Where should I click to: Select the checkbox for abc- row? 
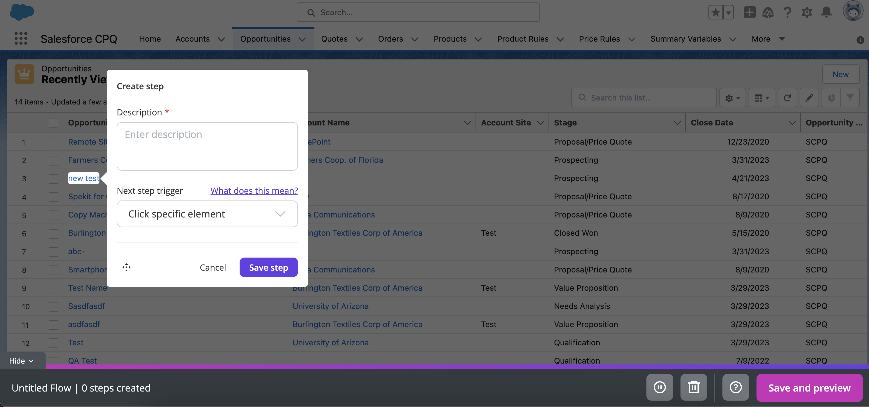(53, 251)
